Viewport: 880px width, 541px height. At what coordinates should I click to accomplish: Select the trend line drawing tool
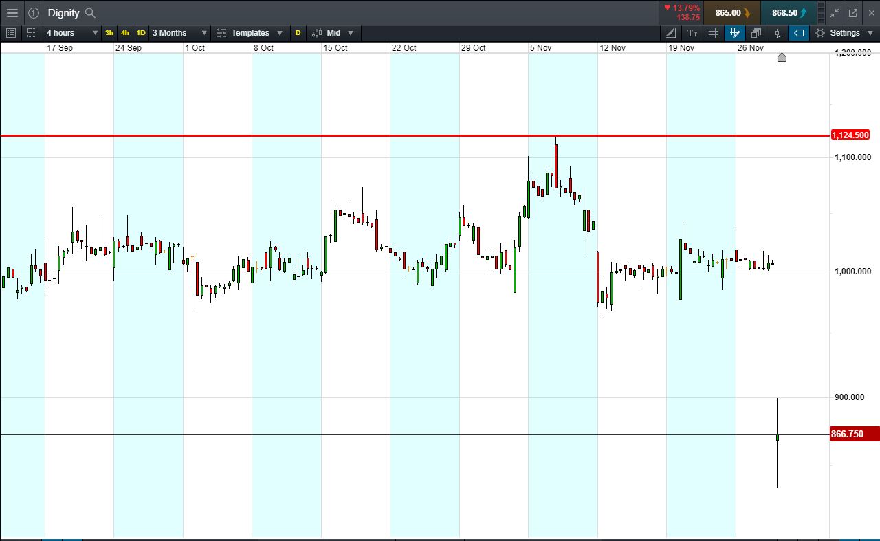click(x=672, y=33)
